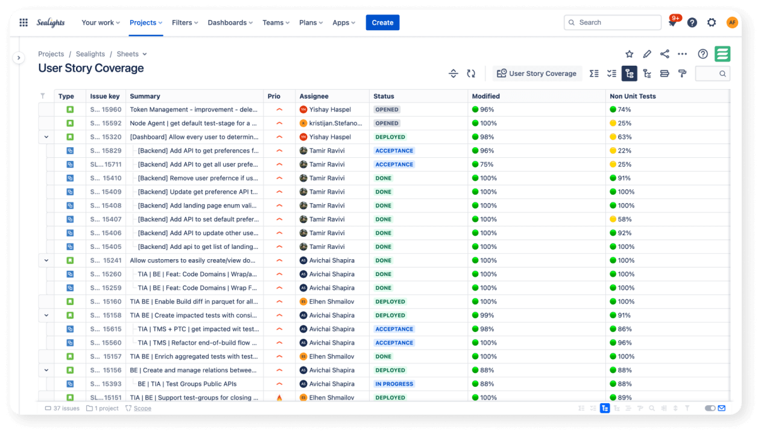The image size is (761, 434).
Task: Collapse the [Dashboard] Allow every user row group
Action: (x=46, y=137)
